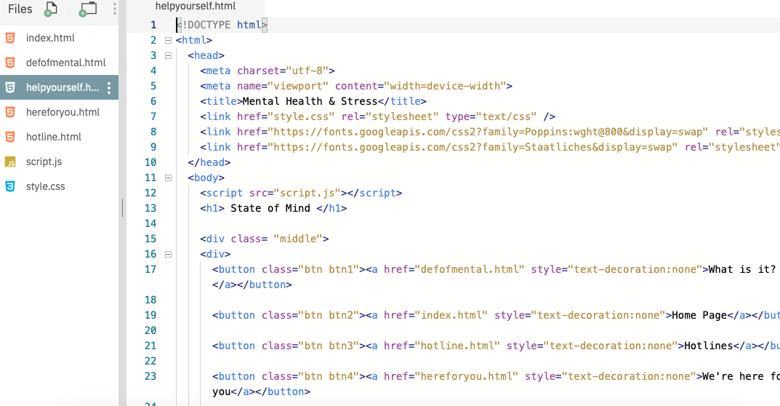
Task: Click line number 1 in gutter
Action: (153, 25)
